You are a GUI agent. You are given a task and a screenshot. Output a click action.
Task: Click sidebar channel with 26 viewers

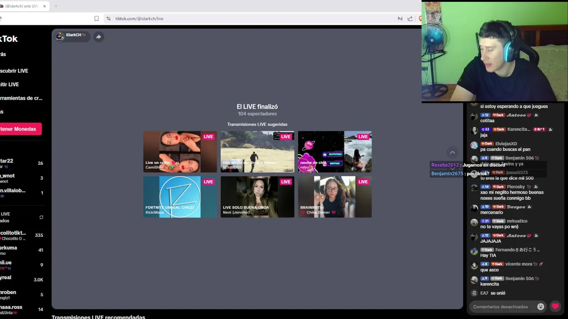pyautogui.click(x=22, y=163)
